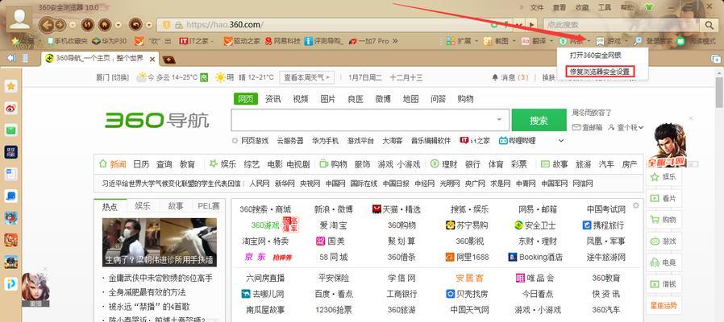The image size is (724, 322).
Task: Open the 梁朝伟 news thumbnail
Action: (160, 242)
